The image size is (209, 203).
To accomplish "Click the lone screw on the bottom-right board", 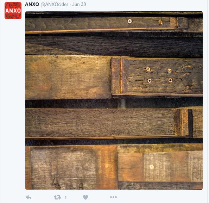I will pyautogui.click(x=152, y=167).
